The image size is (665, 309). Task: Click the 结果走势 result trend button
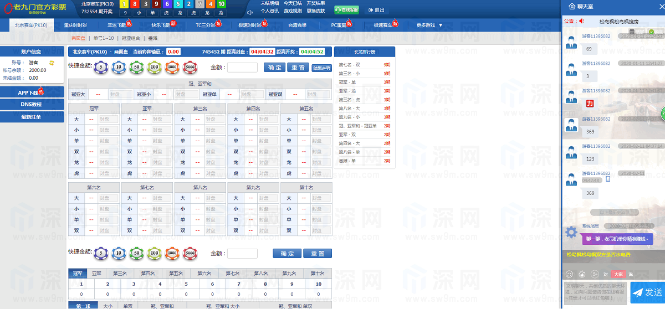(x=321, y=68)
